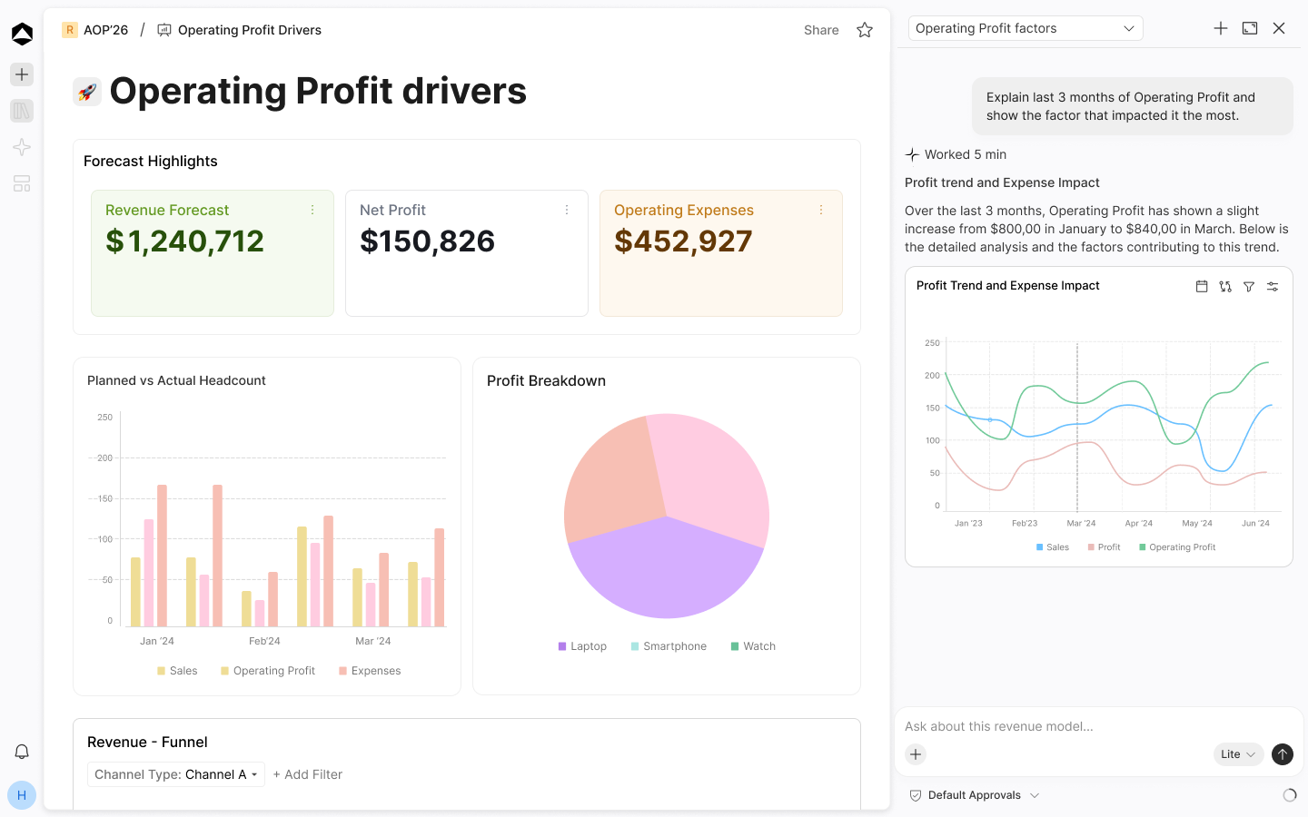Click the Operating Profit drivers page title

click(x=318, y=92)
